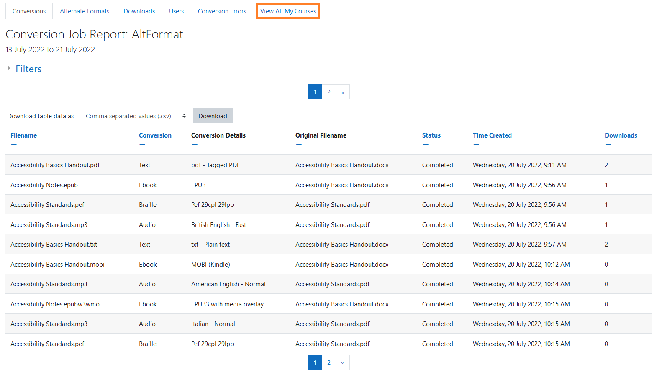Click the 10:14 AM time created cell

coord(521,284)
